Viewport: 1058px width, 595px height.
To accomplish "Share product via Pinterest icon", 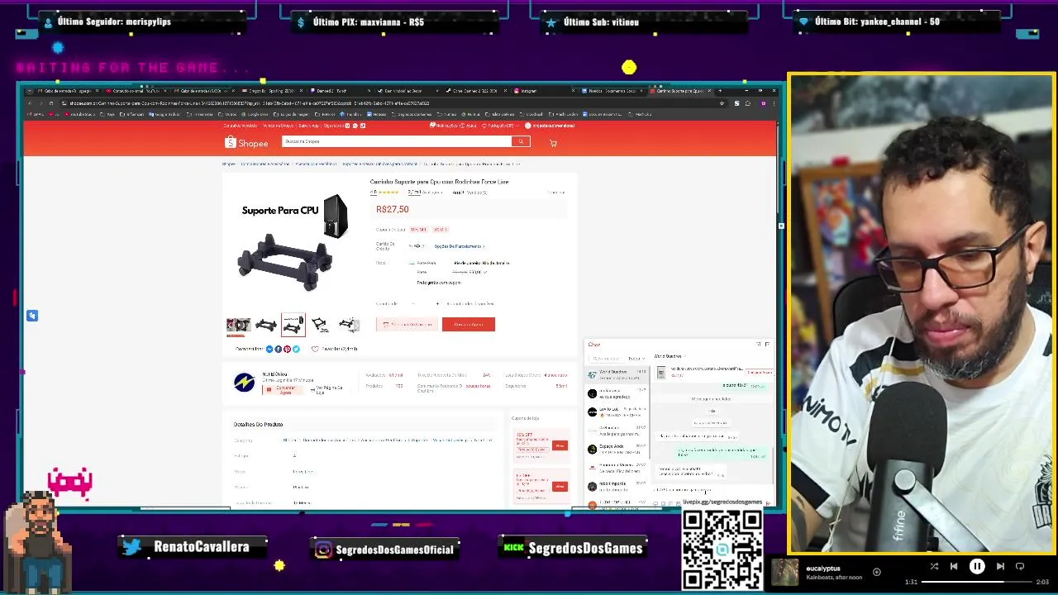I will click(x=287, y=350).
